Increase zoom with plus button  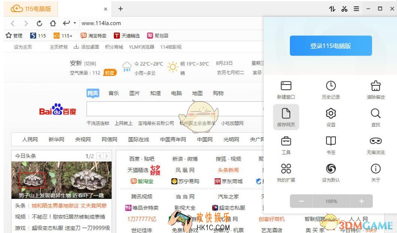coord(361,201)
